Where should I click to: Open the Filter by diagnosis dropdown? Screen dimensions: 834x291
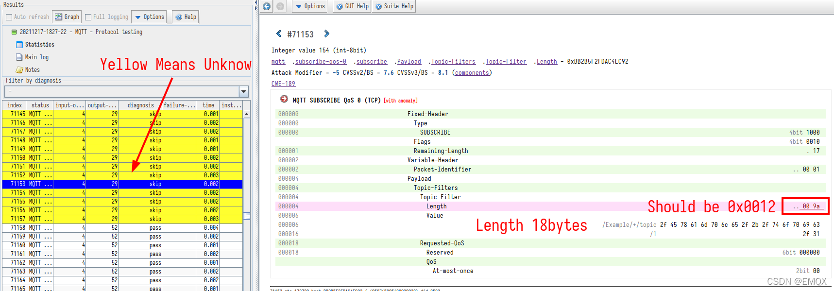[x=244, y=91]
